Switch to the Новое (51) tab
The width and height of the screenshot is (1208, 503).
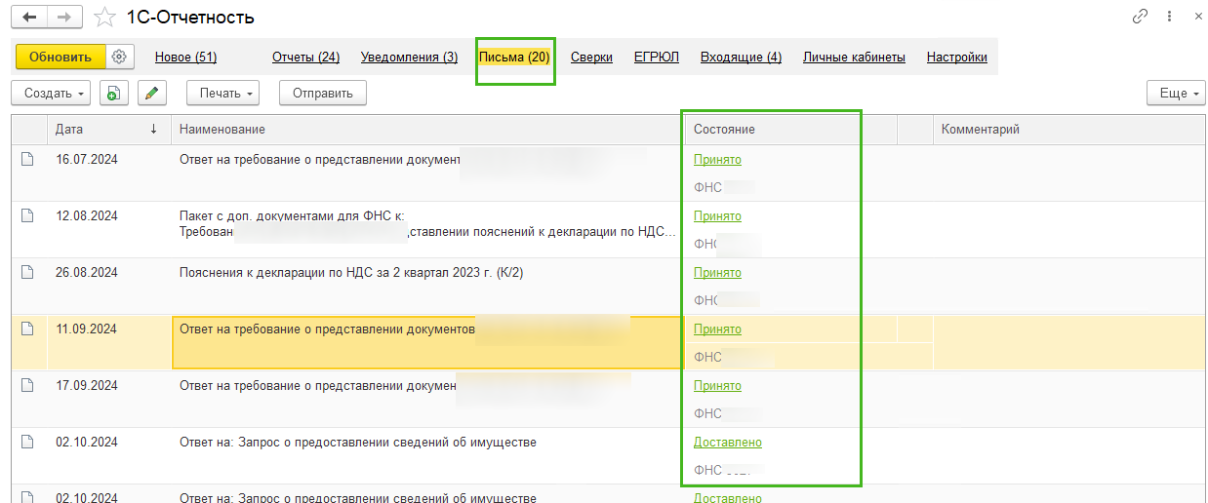tap(185, 58)
